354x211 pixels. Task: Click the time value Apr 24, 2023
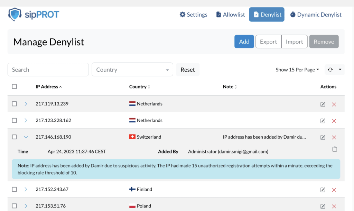click(x=77, y=152)
